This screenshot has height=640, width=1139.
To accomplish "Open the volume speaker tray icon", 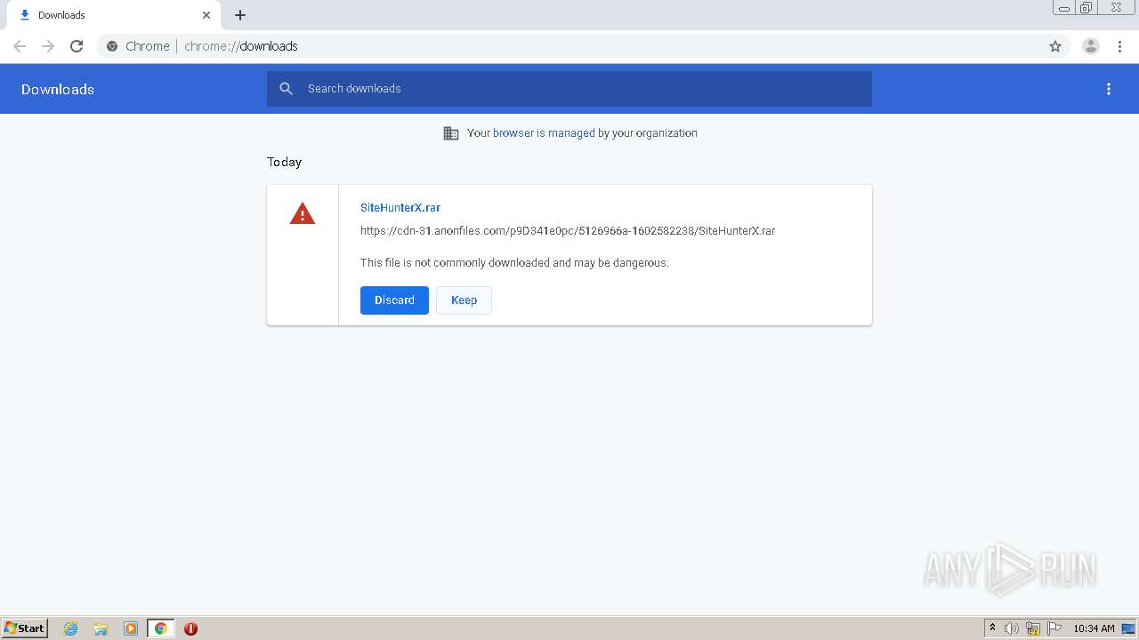I will (1012, 628).
